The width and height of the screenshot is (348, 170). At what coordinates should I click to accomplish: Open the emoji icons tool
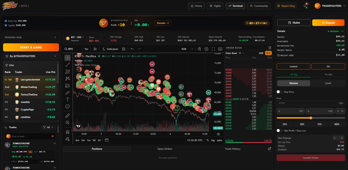[x=68, y=106]
